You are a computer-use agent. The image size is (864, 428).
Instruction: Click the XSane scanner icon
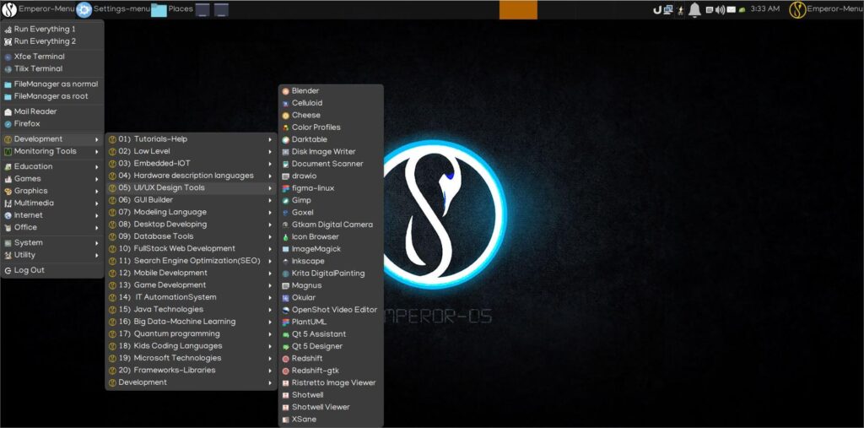(285, 420)
